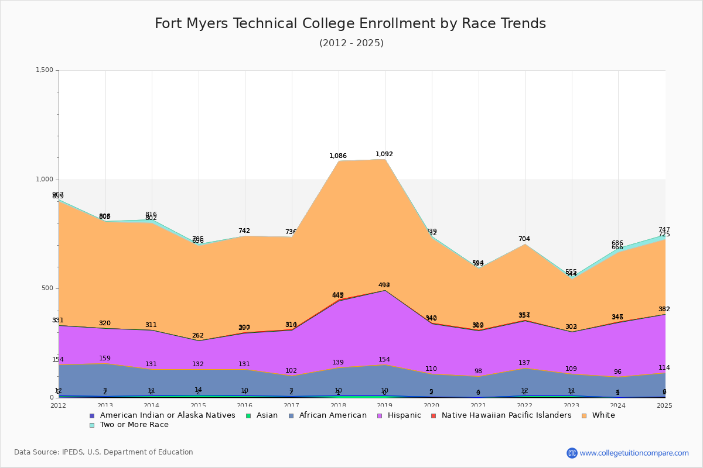This screenshot has height=468, width=703.
Task: Open www.collegetuitioncompare.com link
Action: (x=634, y=453)
